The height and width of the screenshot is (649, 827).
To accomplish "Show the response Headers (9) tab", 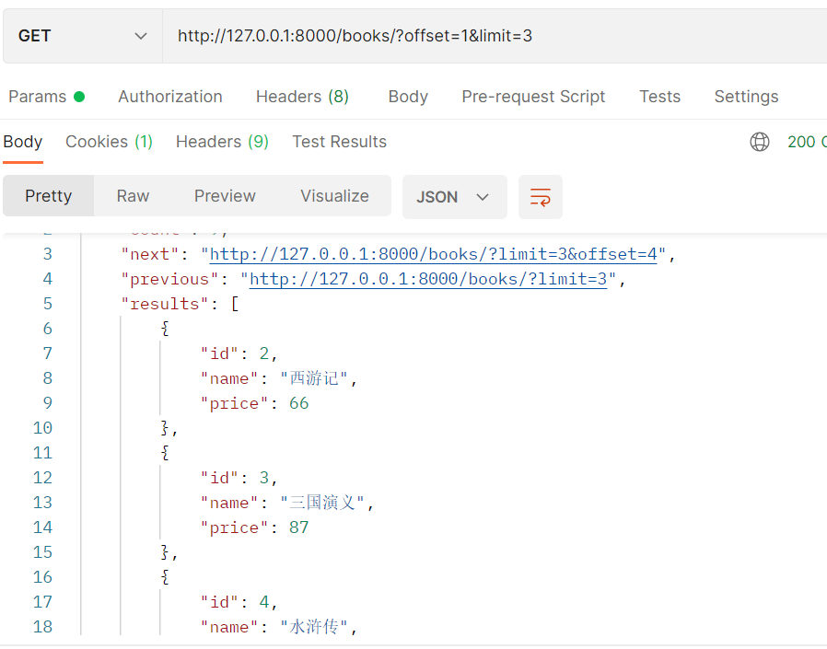I will point(222,142).
